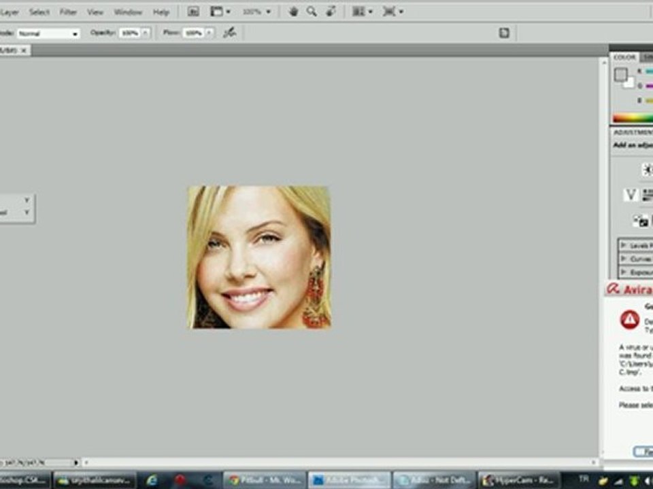Switch to HyperCam taskbar window
This screenshot has width=653, height=489.
[x=519, y=480]
